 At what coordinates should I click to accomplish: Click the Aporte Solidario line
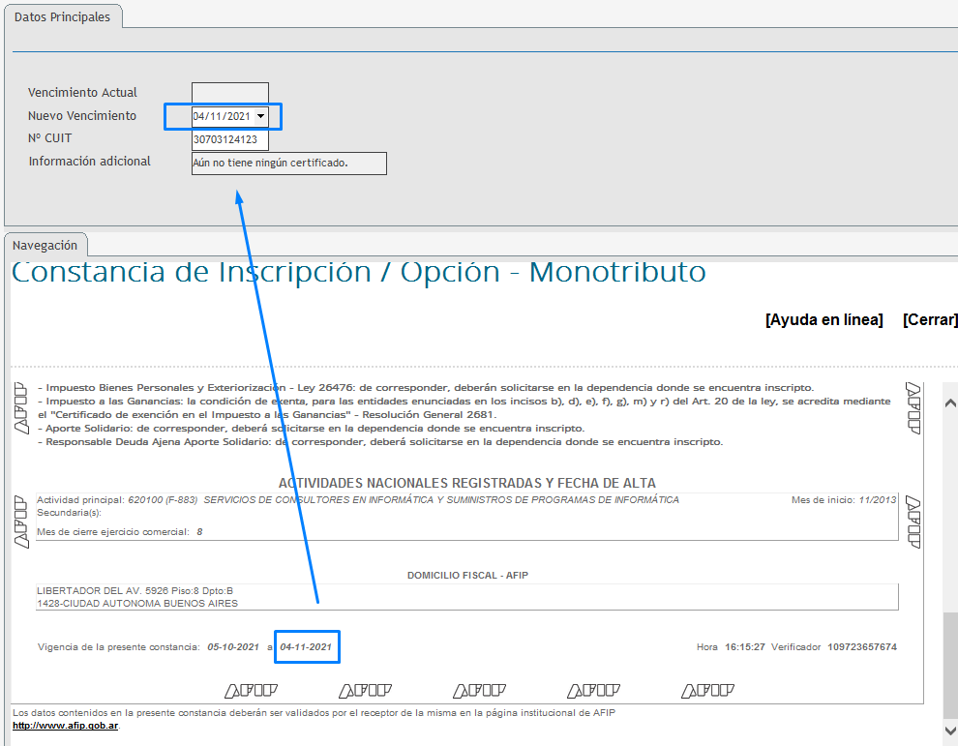pos(312,429)
